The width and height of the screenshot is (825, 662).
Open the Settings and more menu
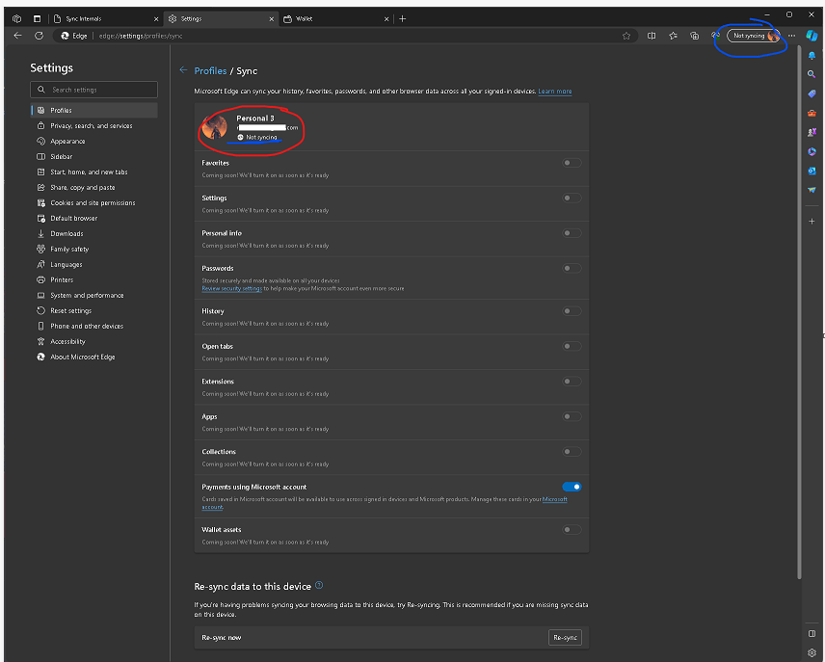pos(792,36)
